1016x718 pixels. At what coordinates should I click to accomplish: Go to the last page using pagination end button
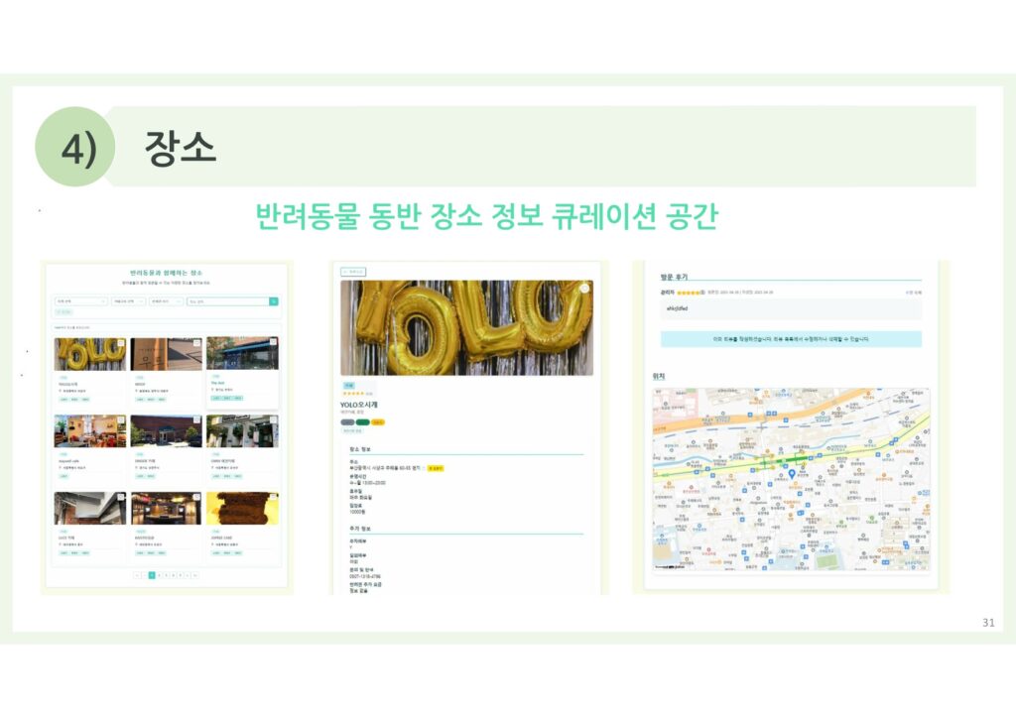(194, 575)
